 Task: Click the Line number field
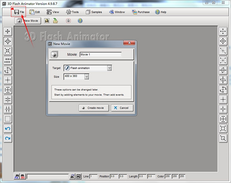(93, 176)
